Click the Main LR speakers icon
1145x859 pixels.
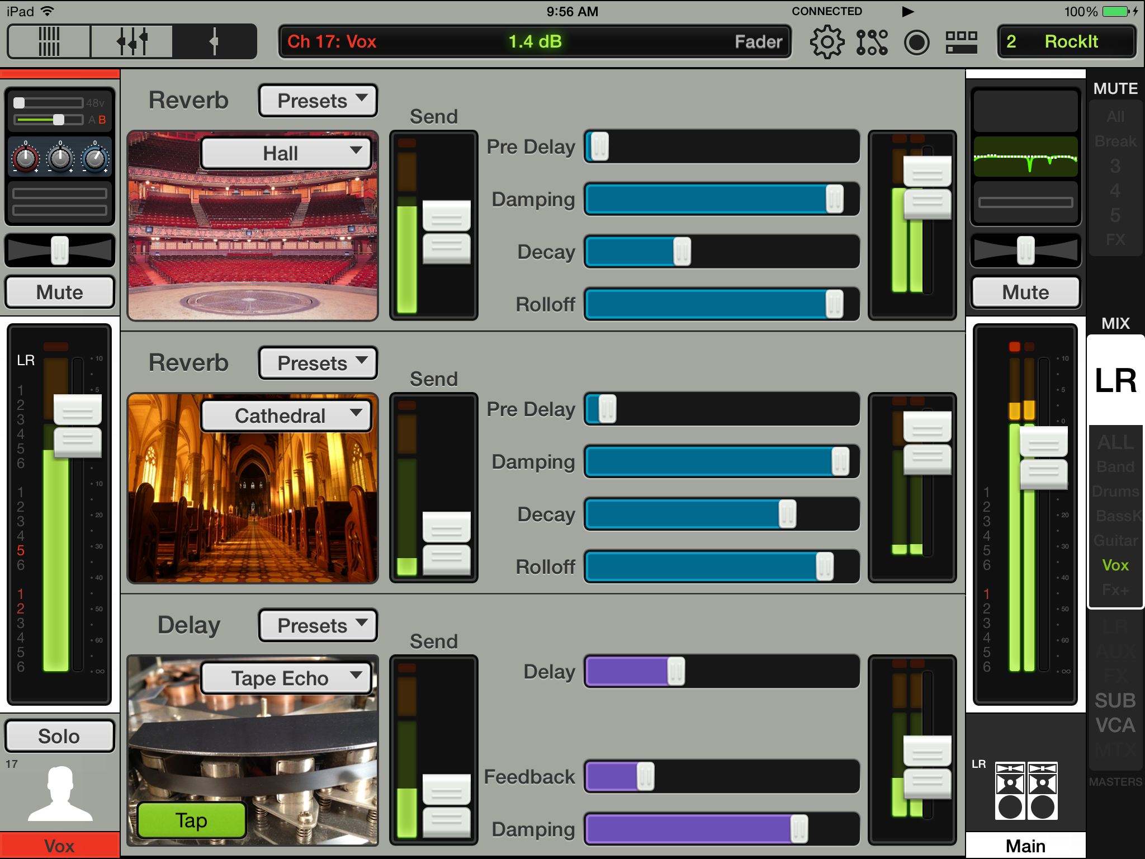[x=1026, y=790]
